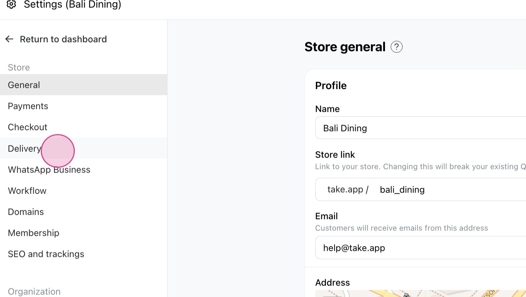526x297 pixels.
Task: Click the take.app / prefix text
Action: [348, 189]
